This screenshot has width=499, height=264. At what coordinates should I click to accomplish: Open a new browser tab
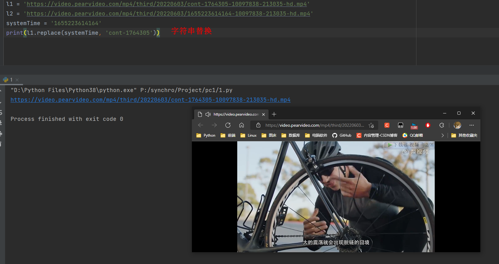[274, 114]
